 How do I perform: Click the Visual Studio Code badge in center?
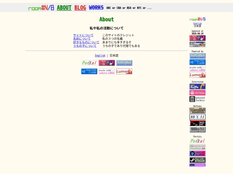[x=89, y=71]
